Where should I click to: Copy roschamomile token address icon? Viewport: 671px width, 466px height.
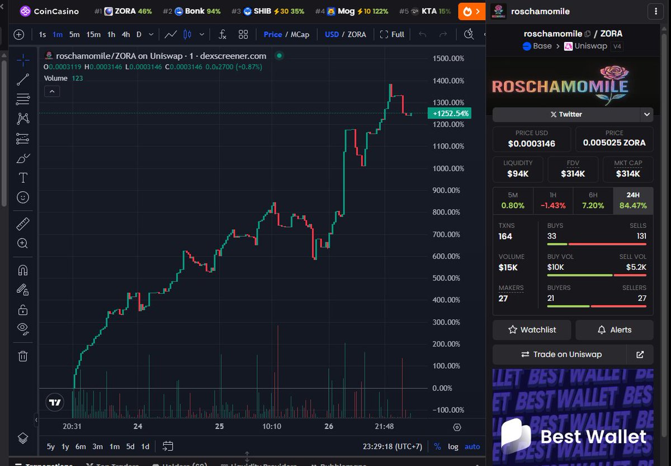click(588, 34)
